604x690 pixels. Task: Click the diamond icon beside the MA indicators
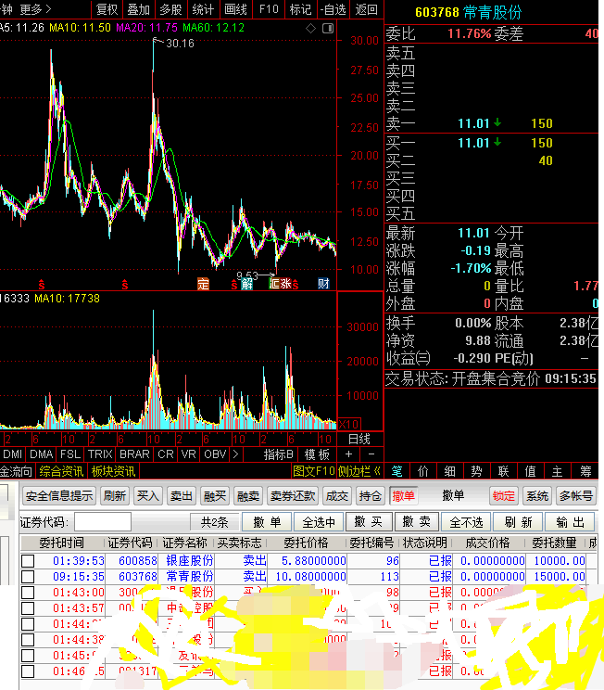pyautogui.click(x=308, y=28)
